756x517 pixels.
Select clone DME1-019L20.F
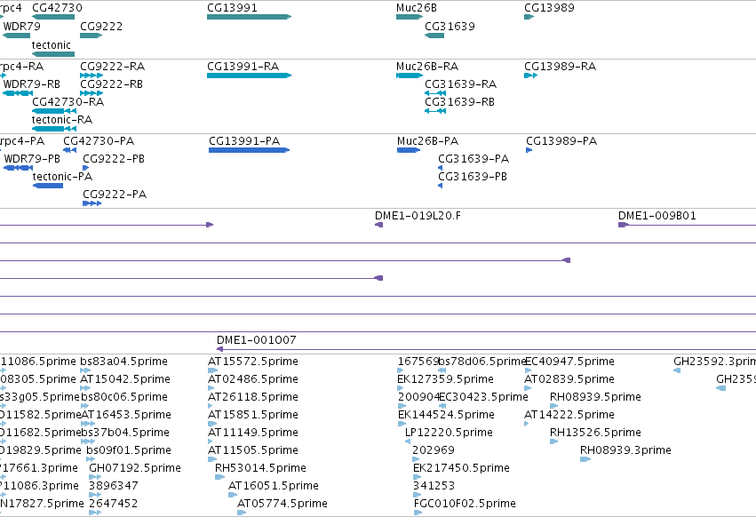click(x=418, y=216)
